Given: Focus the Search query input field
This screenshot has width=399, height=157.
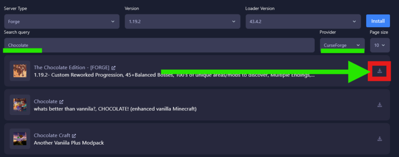Looking at the screenshot, I should click(159, 45).
